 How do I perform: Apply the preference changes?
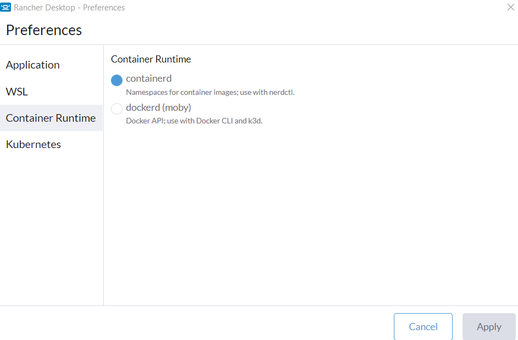(x=488, y=327)
